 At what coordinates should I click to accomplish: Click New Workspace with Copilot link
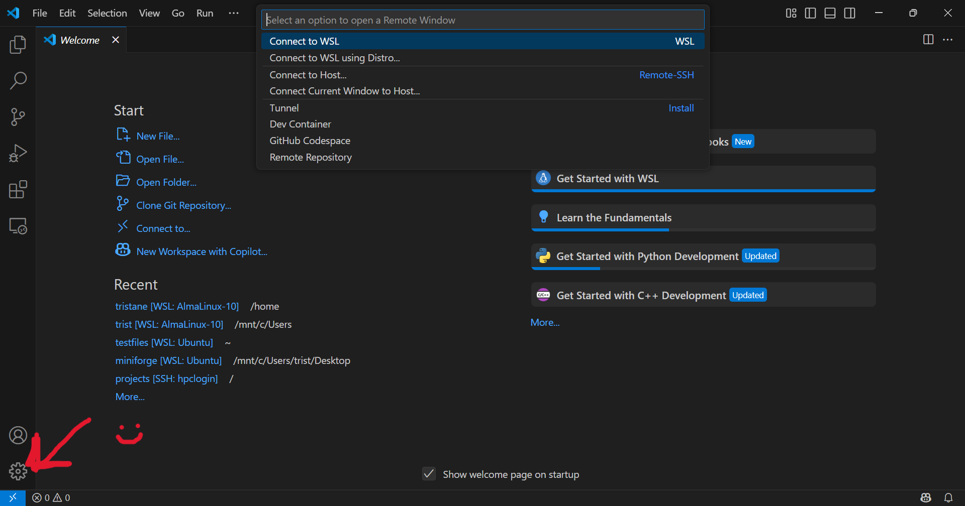click(202, 251)
